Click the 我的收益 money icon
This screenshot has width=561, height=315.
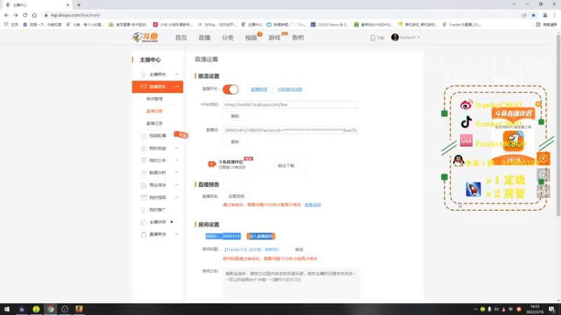click(x=144, y=148)
